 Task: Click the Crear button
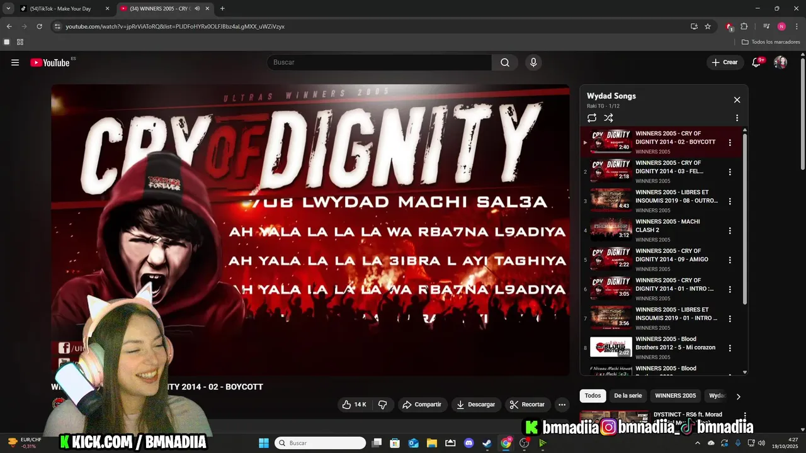[x=724, y=62]
